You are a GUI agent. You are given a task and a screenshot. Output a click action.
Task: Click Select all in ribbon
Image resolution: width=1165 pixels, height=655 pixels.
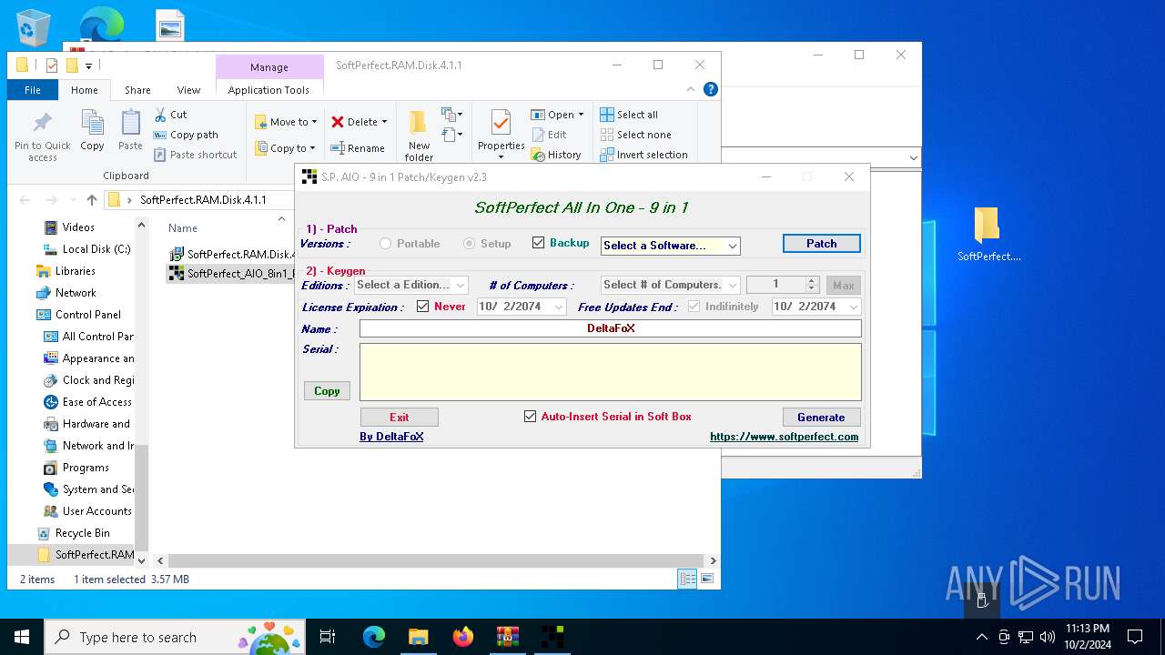tap(629, 115)
